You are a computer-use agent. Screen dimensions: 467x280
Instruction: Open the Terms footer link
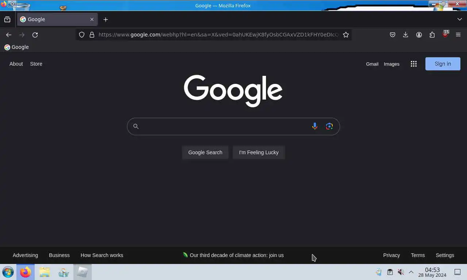point(418,255)
